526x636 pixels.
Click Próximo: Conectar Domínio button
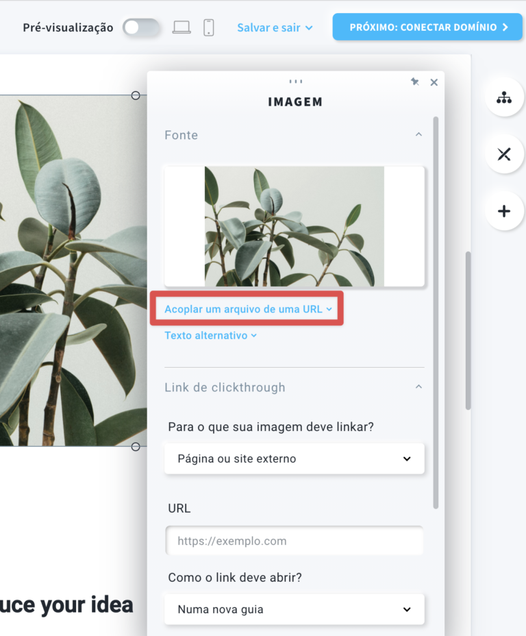click(429, 27)
